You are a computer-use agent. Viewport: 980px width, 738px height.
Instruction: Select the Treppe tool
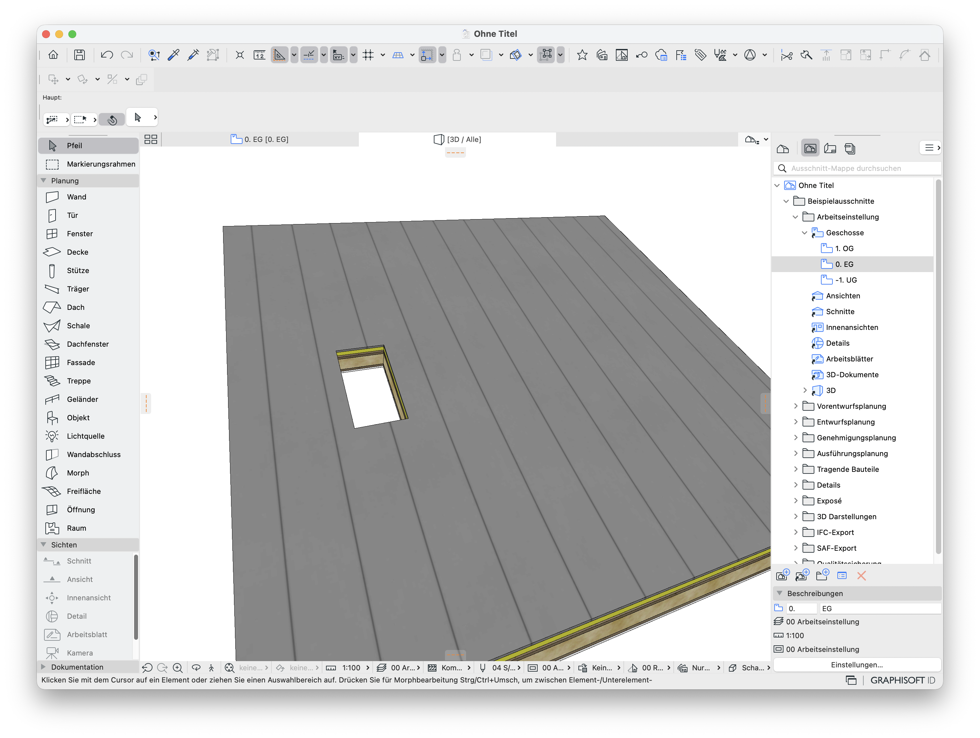point(88,381)
